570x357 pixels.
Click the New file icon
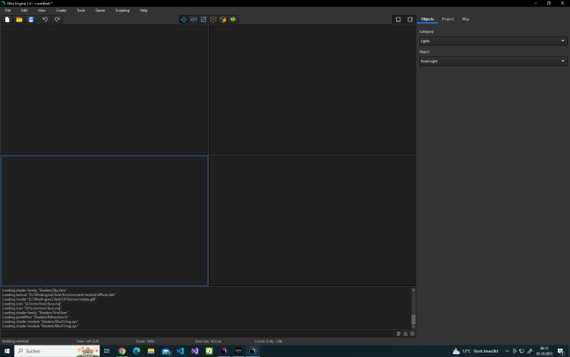8,19
